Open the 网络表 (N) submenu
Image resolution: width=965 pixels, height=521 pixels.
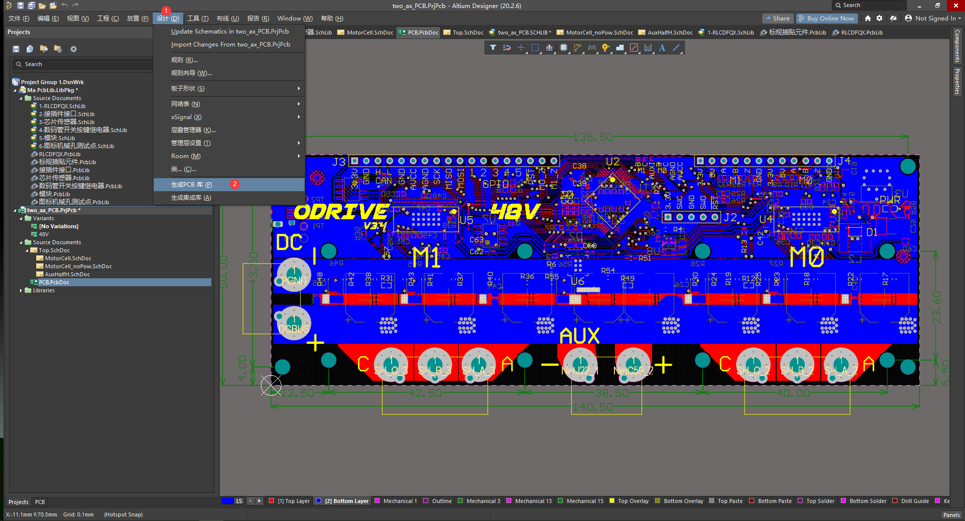(x=229, y=104)
